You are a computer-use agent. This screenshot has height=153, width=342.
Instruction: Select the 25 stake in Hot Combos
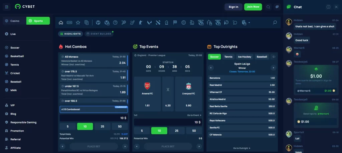pos(102,126)
